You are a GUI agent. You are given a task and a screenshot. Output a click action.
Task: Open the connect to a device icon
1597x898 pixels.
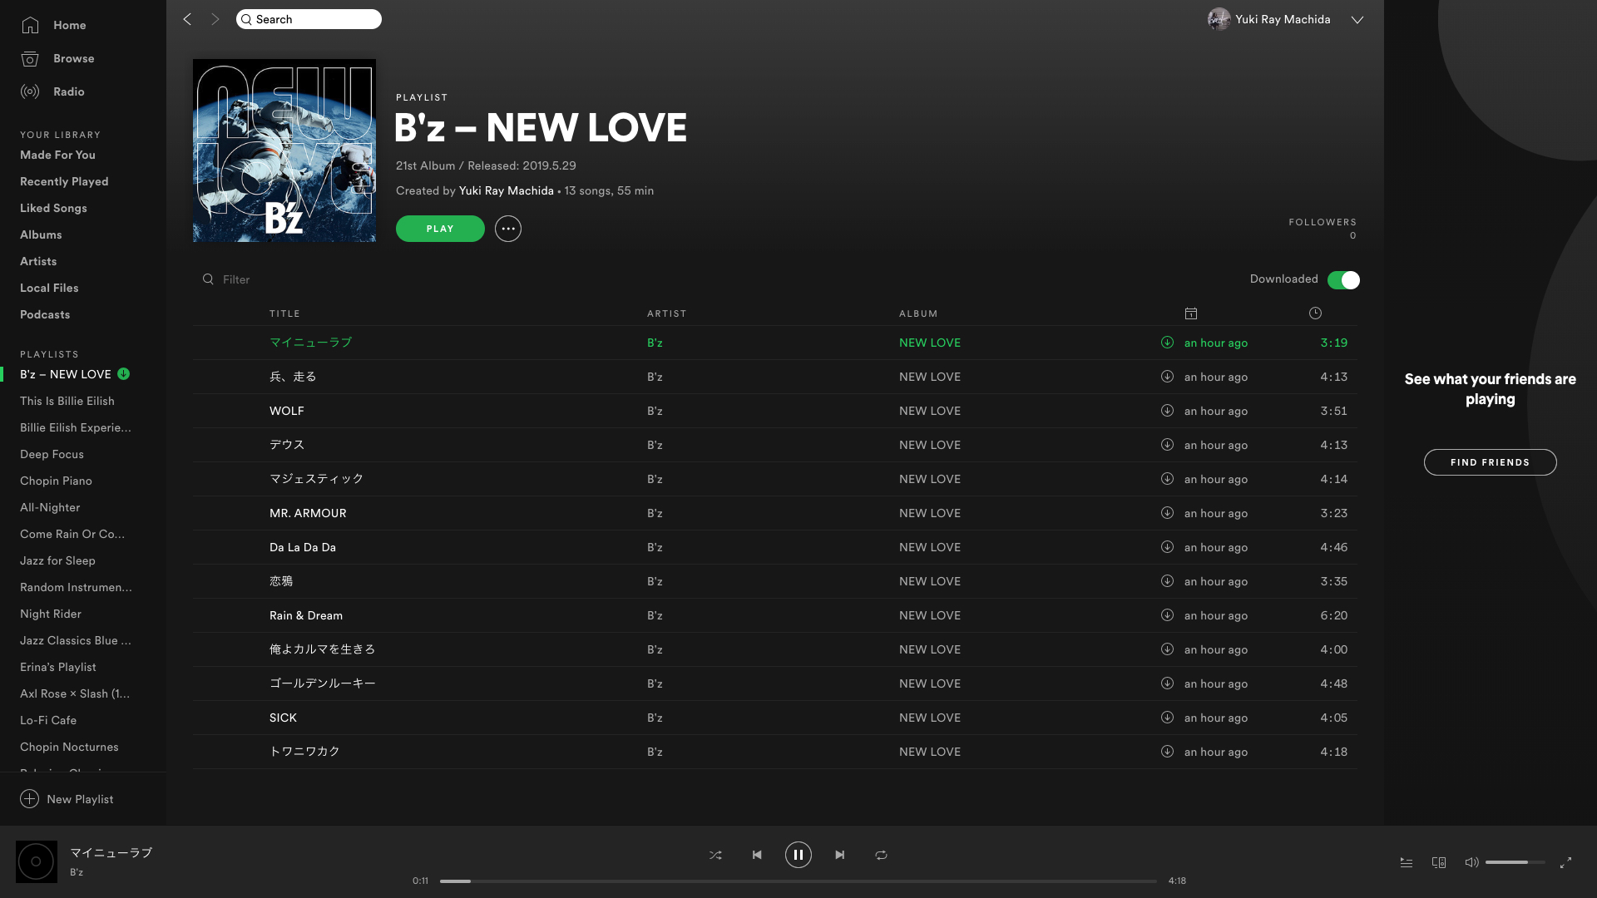[x=1438, y=862]
